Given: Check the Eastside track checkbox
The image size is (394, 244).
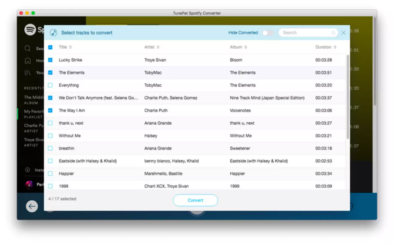Looking at the screenshot, I should (50, 161).
